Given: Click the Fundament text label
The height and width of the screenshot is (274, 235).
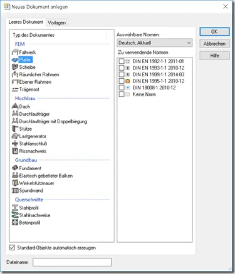Looking at the screenshot, I should point(30,168).
